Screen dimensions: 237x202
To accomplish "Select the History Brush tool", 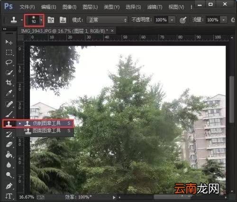I will pyautogui.click(x=9, y=134).
